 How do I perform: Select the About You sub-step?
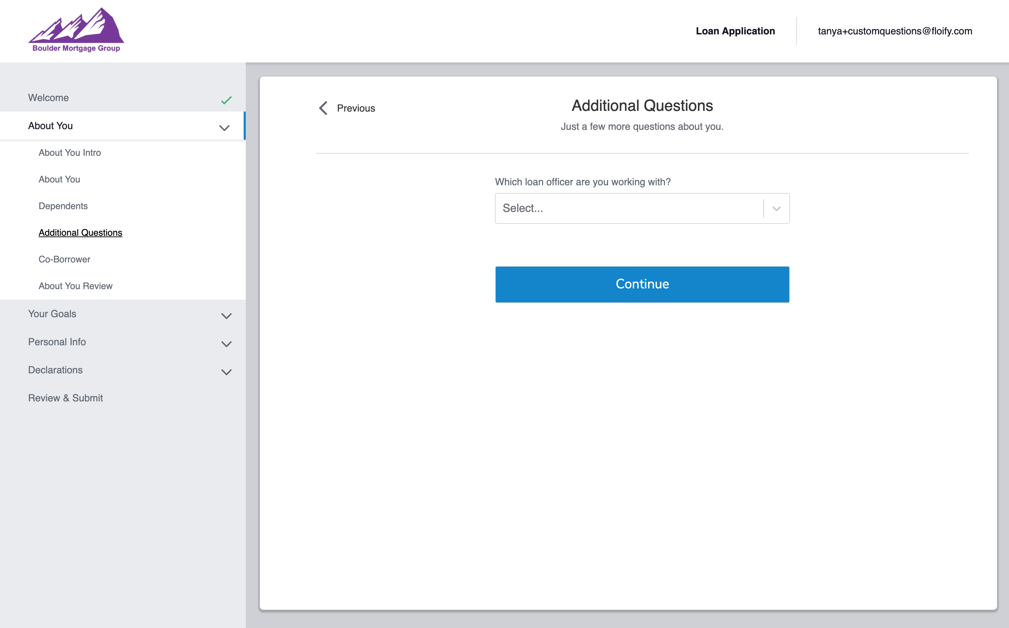click(x=59, y=179)
